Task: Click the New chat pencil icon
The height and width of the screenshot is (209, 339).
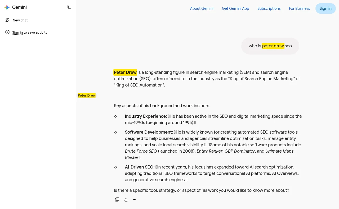Action: point(7,20)
